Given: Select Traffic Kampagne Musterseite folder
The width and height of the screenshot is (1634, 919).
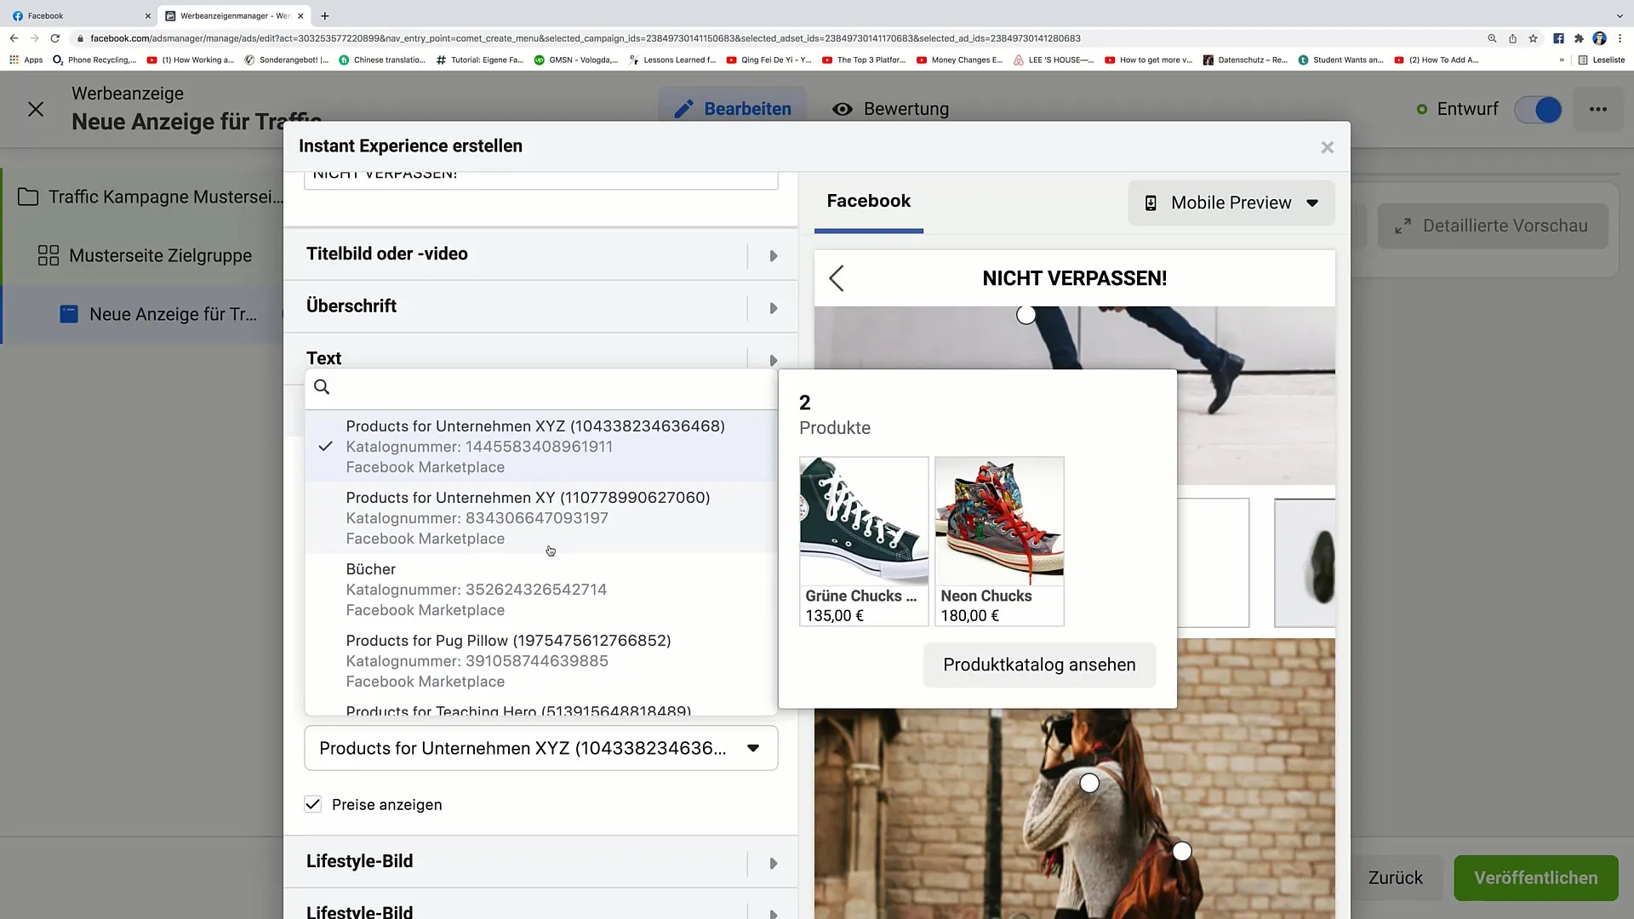Looking at the screenshot, I should point(151,197).
